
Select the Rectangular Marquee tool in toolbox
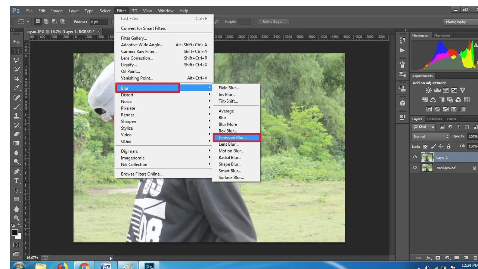click(x=16, y=51)
